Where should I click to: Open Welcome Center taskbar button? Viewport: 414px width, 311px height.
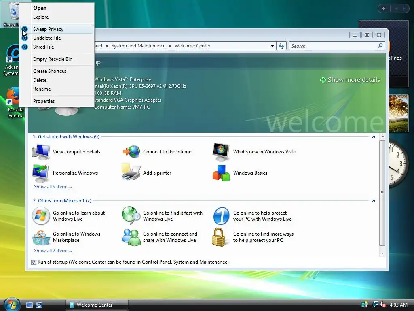[97, 305]
